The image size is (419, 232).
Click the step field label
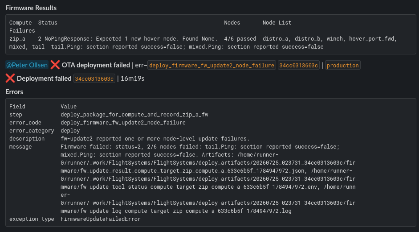[16, 115]
